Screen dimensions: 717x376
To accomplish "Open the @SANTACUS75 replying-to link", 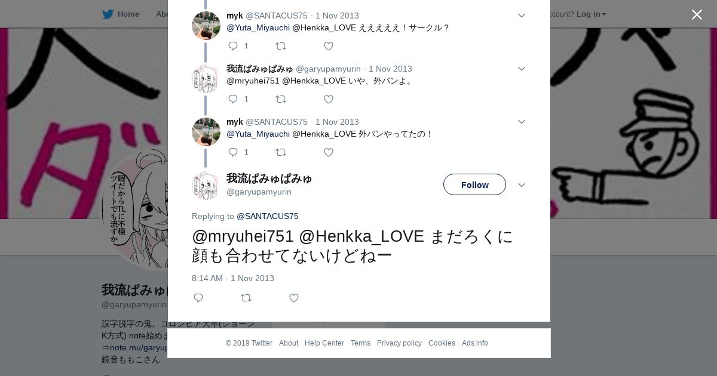I will pos(268,216).
